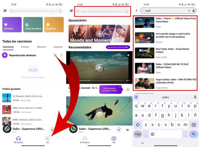Seek on the dune video progress bar

(102, 81)
